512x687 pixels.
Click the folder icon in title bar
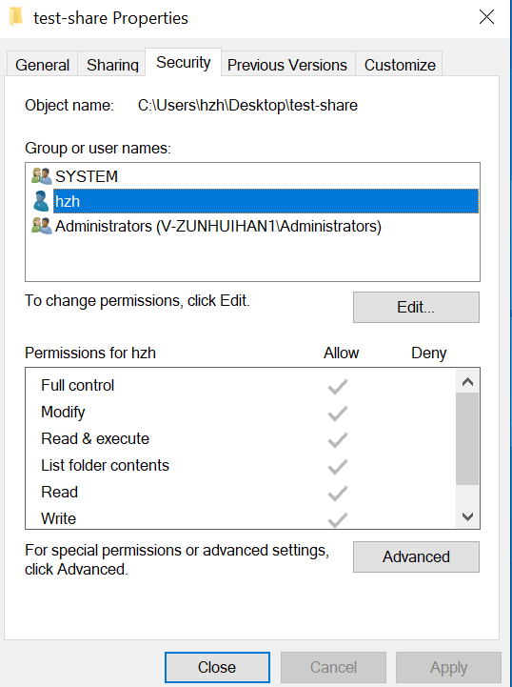(x=16, y=17)
